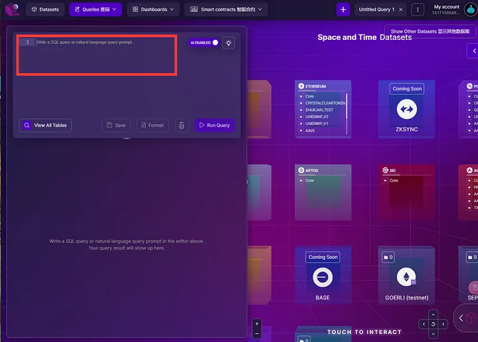Open the Datasets menu item
This screenshot has width=478, height=342.
click(x=45, y=9)
